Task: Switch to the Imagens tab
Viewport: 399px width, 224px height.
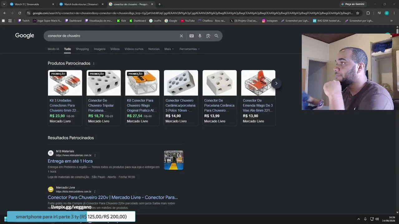Action: pyautogui.click(x=100, y=49)
